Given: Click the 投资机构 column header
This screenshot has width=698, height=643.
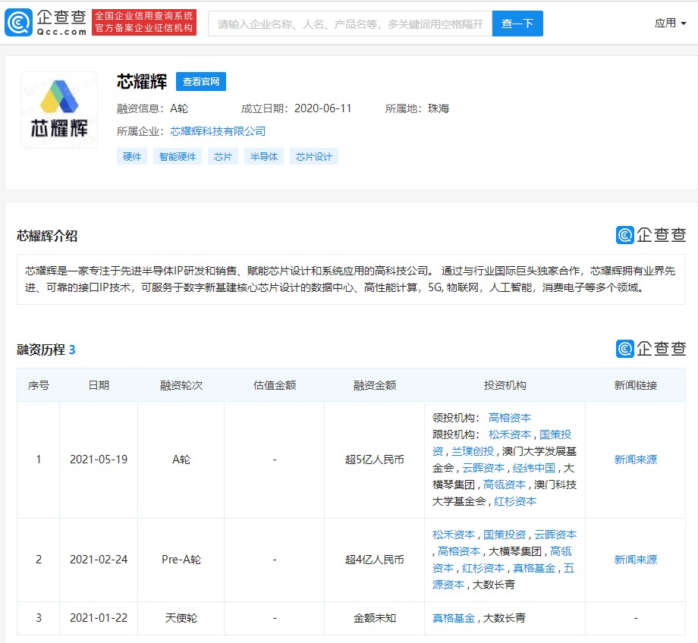Looking at the screenshot, I should pyautogui.click(x=505, y=385).
